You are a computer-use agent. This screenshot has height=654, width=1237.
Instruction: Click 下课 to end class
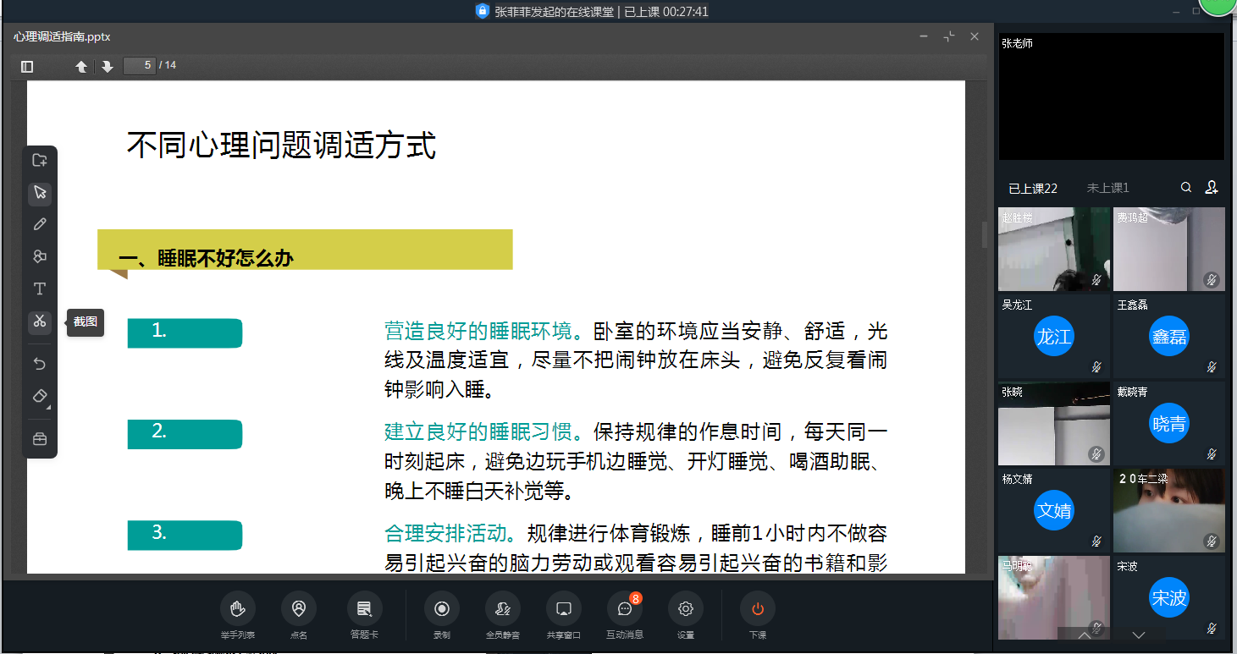point(758,608)
